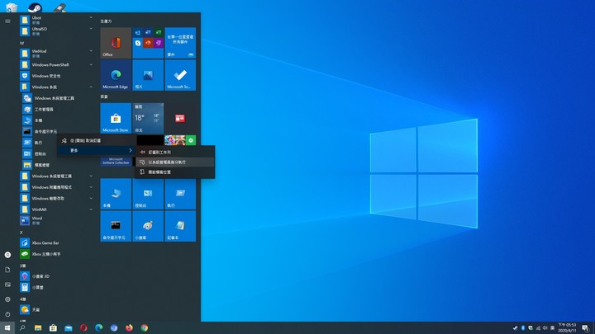Open the Mail app on the taskbar
The width and height of the screenshot is (595, 334).
[x=69, y=328]
